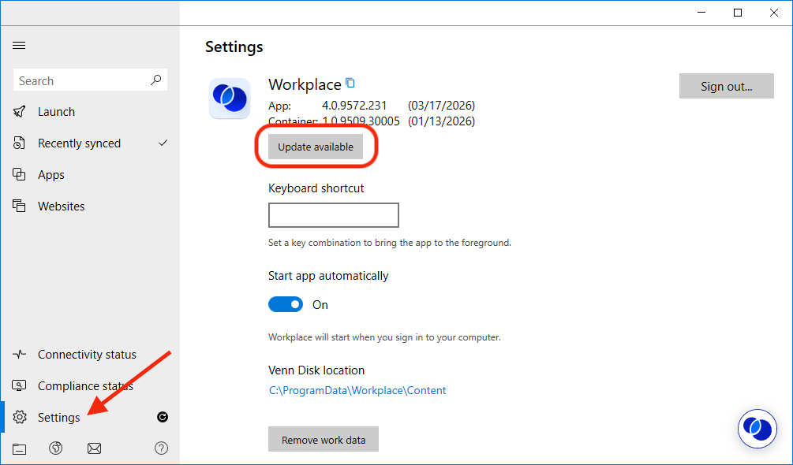Open the Venn Disk location path link
This screenshot has width=793, height=465.
coord(357,390)
